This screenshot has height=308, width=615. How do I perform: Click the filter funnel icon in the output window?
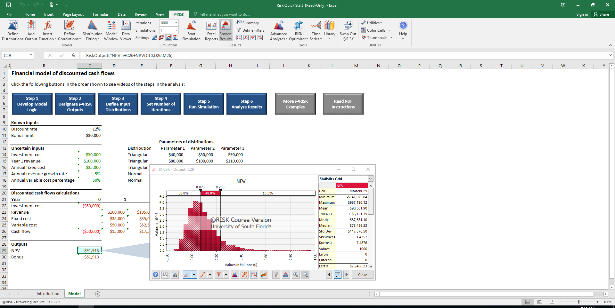(x=276, y=275)
